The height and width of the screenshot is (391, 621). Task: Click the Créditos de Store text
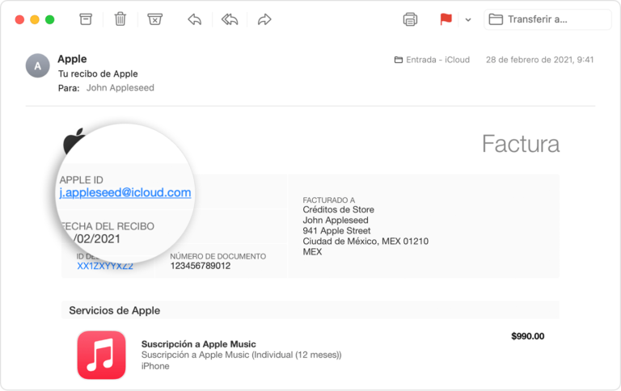click(338, 210)
